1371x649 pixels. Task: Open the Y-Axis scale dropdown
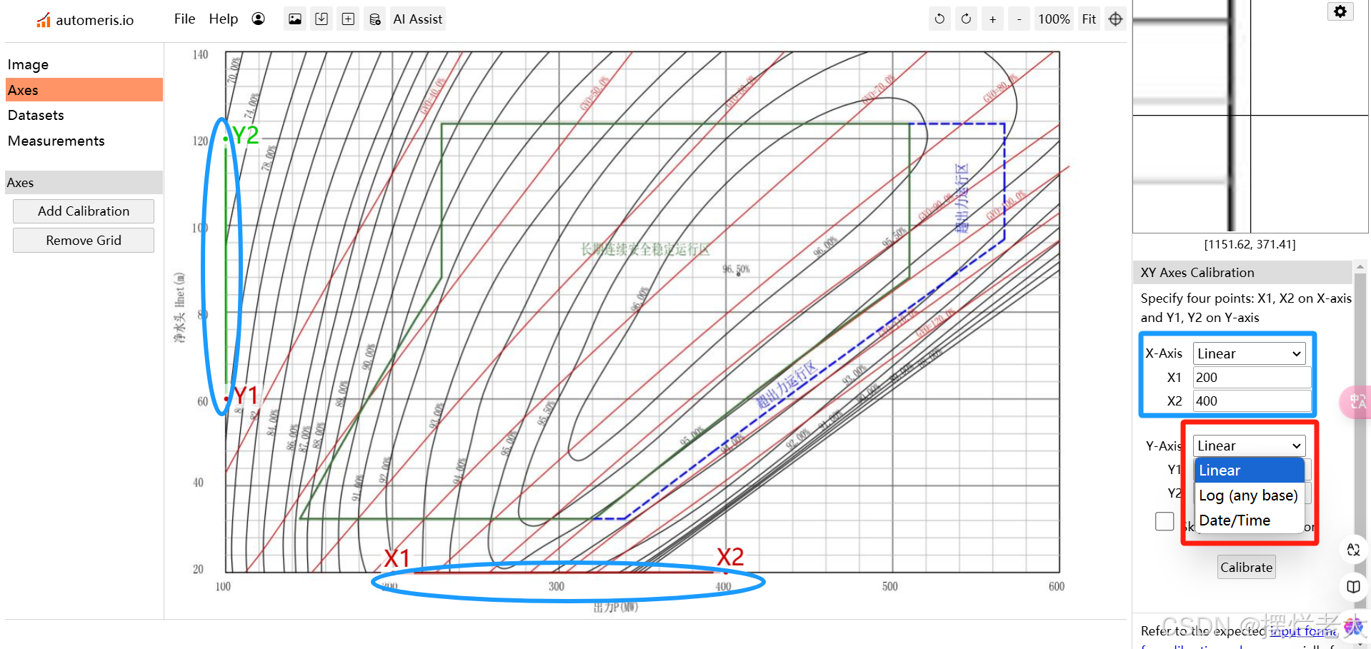pyautogui.click(x=1250, y=446)
